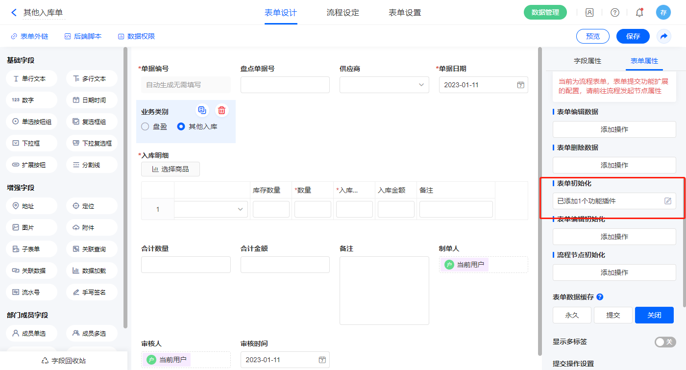Click the back arrow beside 其他入库单
The height and width of the screenshot is (370, 686).
click(14, 13)
